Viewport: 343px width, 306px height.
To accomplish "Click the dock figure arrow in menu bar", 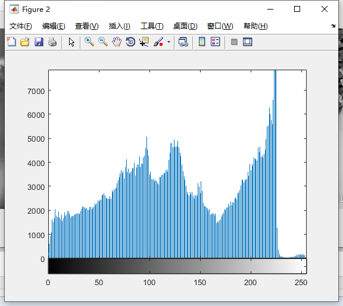I will point(333,26).
